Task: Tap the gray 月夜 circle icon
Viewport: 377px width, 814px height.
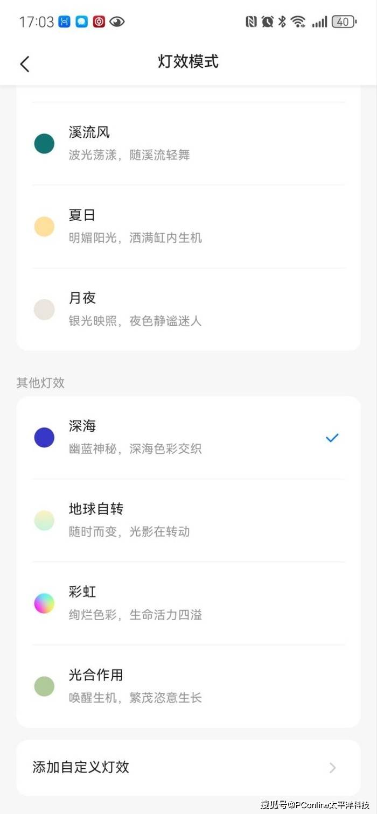Action: (44, 310)
